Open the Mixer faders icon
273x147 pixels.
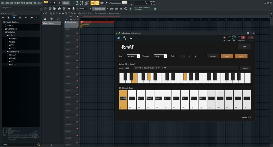pyautogui.click(x=64, y=9)
